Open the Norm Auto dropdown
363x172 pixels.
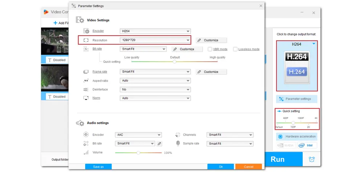pyautogui.click(x=155, y=98)
